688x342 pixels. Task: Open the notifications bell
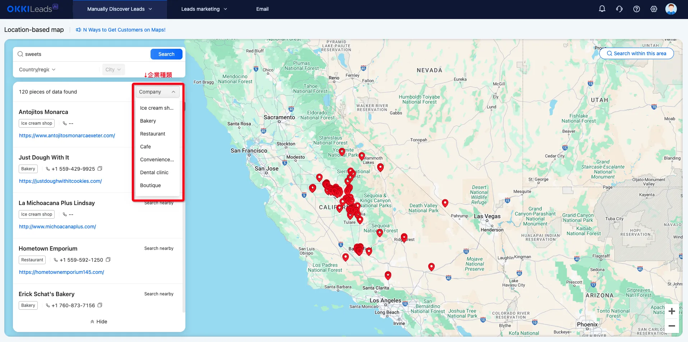coord(602,9)
